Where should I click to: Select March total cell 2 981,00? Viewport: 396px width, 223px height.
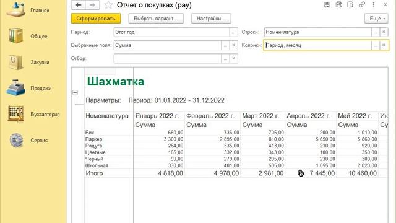pos(271,173)
